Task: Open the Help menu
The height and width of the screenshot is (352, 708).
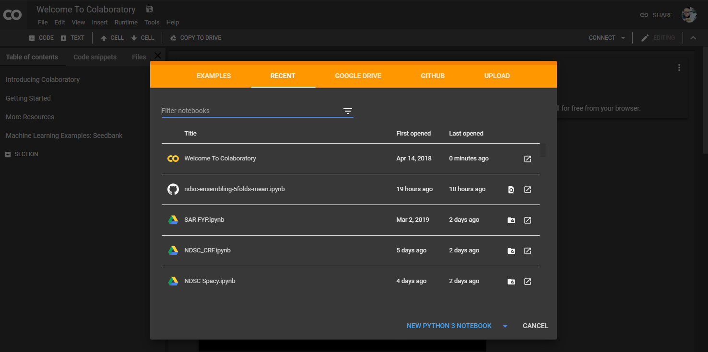Action: [x=173, y=23]
